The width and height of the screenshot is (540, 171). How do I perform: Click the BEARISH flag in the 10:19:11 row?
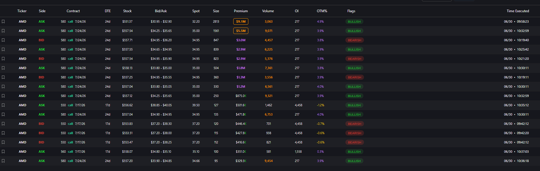pos(354,77)
